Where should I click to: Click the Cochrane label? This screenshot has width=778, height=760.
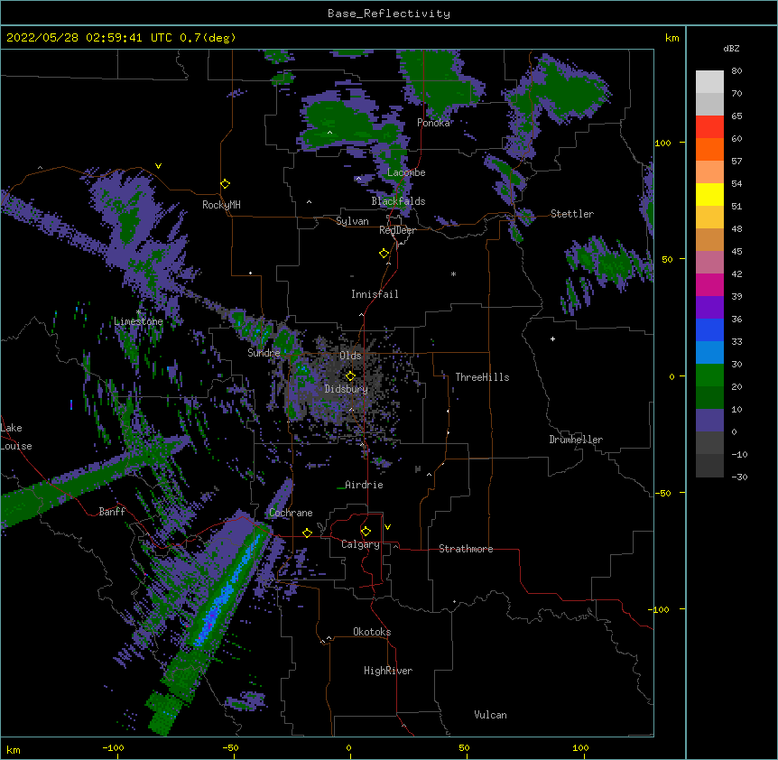point(291,513)
